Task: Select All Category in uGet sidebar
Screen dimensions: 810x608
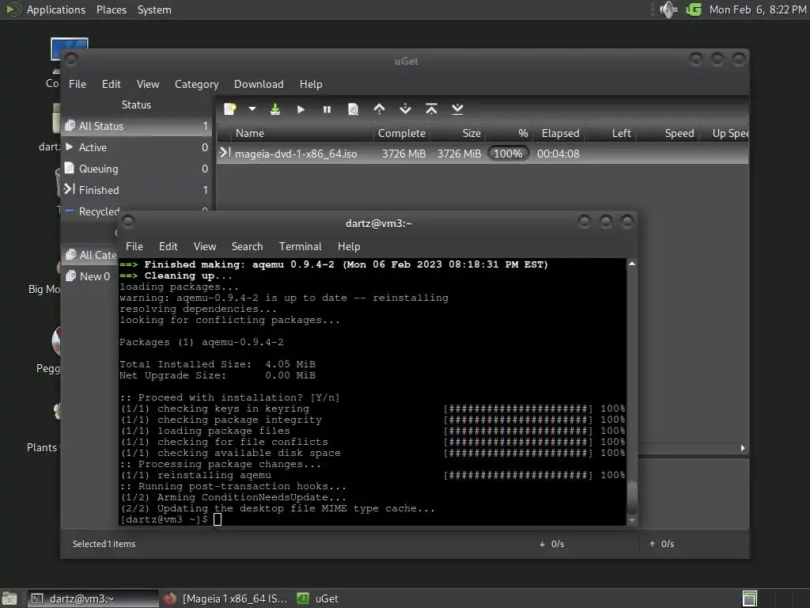Action: click(x=91, y=254)
